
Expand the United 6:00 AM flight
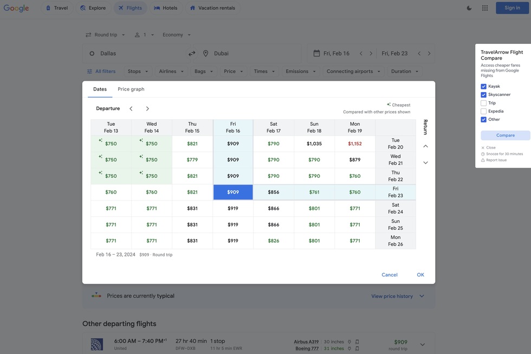click(423, 345)
